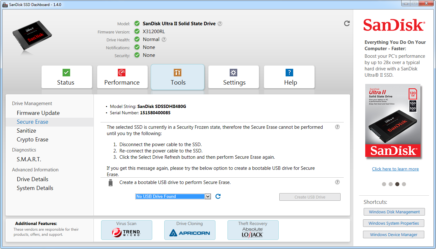
Task: Click the SanDisk Ultra II Solid State Drive name
Action: [x=179, y=23]
